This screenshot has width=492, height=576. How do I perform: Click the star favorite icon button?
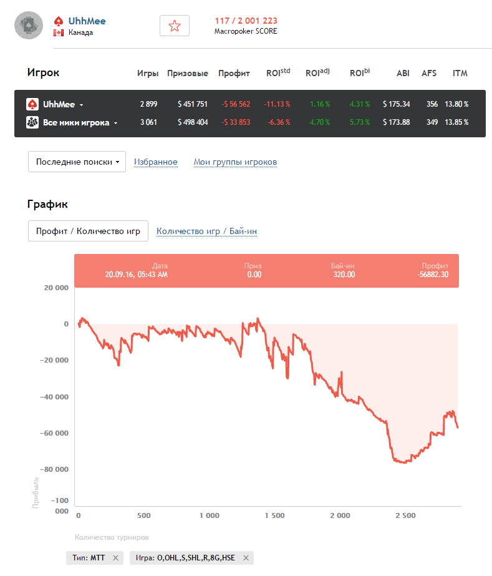[175, 26]
